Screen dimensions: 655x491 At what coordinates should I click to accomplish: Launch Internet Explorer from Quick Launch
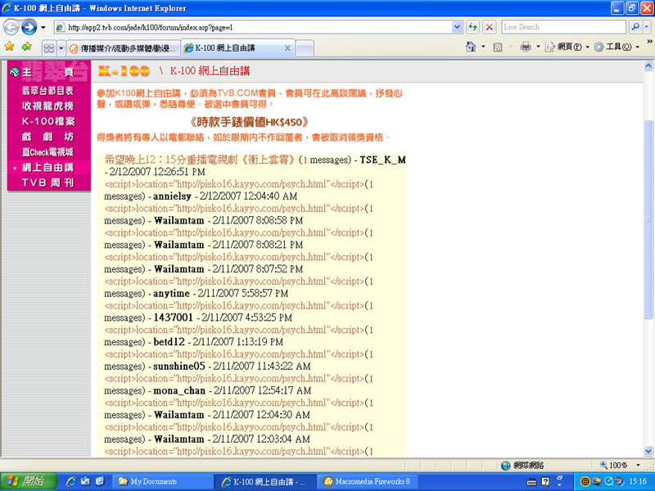[71, 481]
